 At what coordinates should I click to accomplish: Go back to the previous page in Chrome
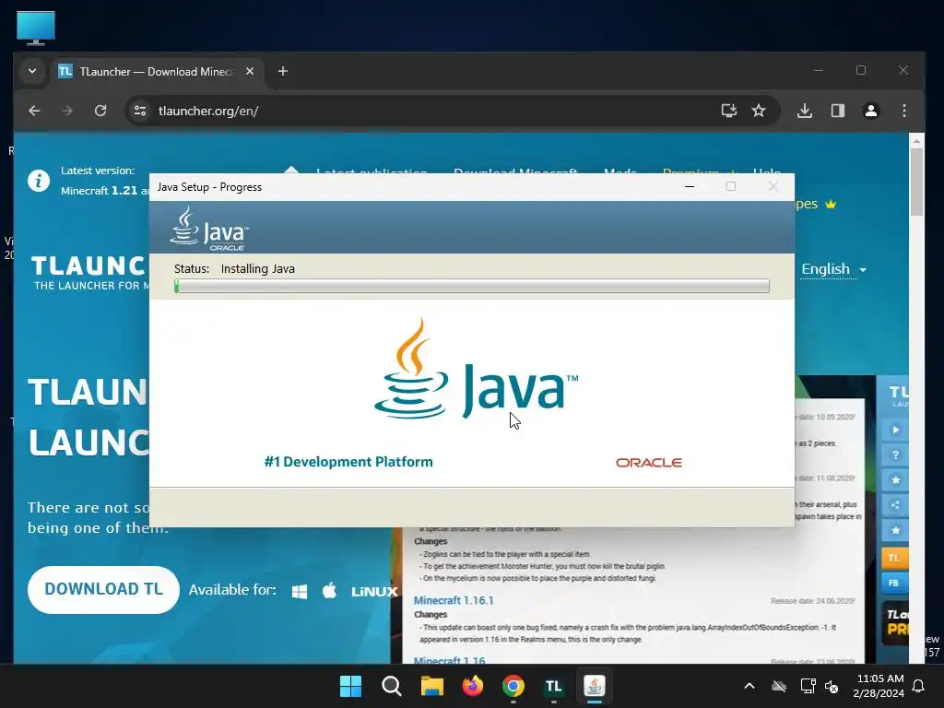tap(34, 111)
